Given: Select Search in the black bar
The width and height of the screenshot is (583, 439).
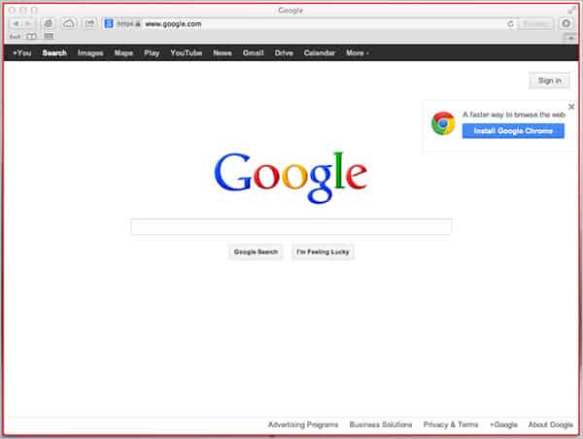Looking at the screenshot, I should pos(54,52).
